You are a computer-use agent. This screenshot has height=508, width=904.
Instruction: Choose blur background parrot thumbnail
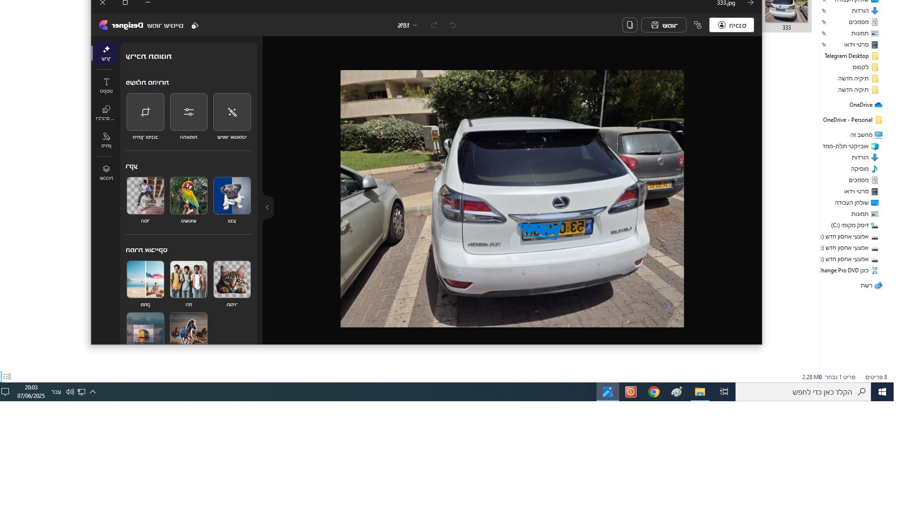189,196
